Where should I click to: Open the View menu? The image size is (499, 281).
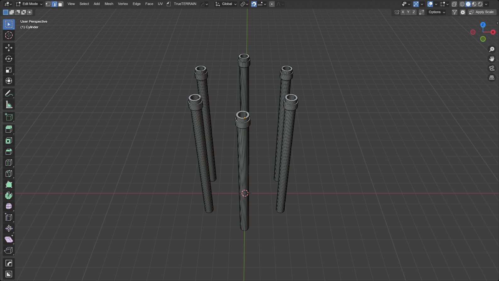point(71,4)
